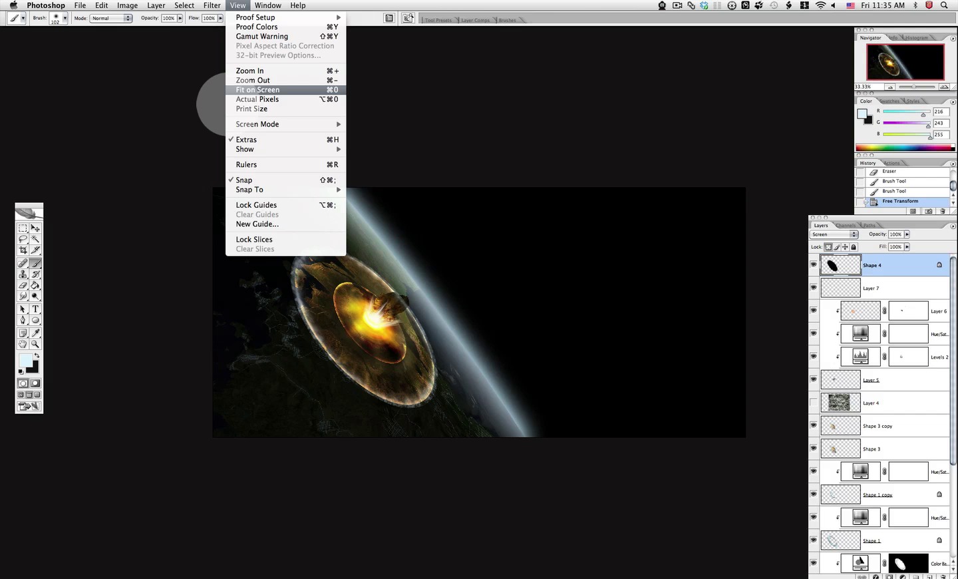Open the options bar Opacity arrow
This screenshot has width=958, height=579.
click(x=180, y=18)
